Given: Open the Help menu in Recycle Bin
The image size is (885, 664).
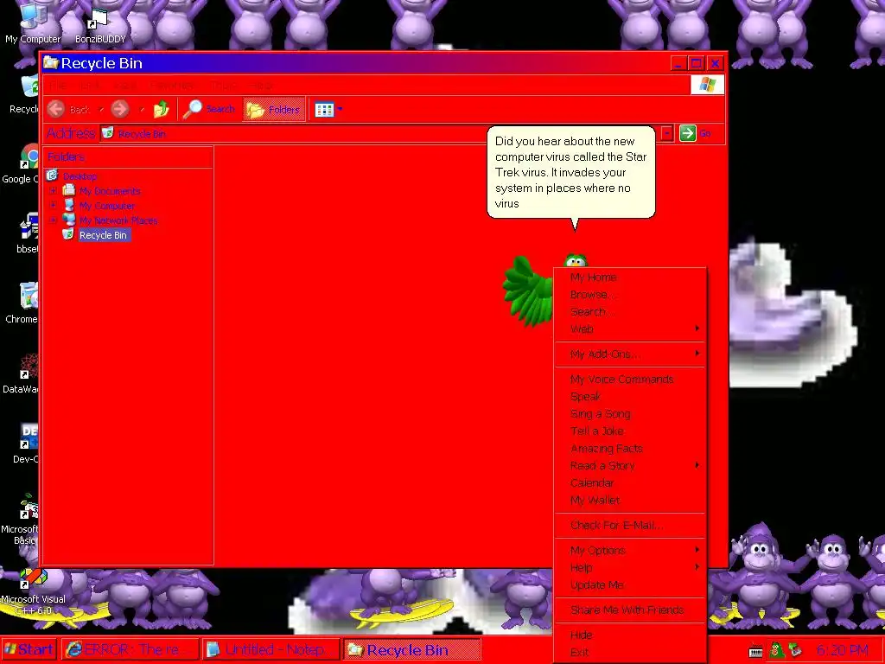Looking at the screenshot, I should pyautogui.click(x=261, y=86).
